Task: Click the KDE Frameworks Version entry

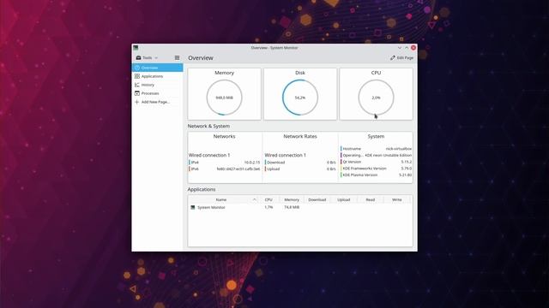Action: (x=377, y=169)
